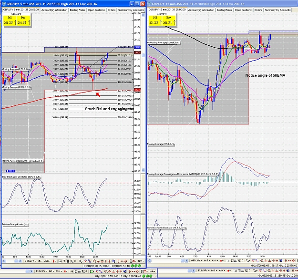Click Buy 201.31 button in 15 min window
The image size is (298, 279).
coord(169,21)
